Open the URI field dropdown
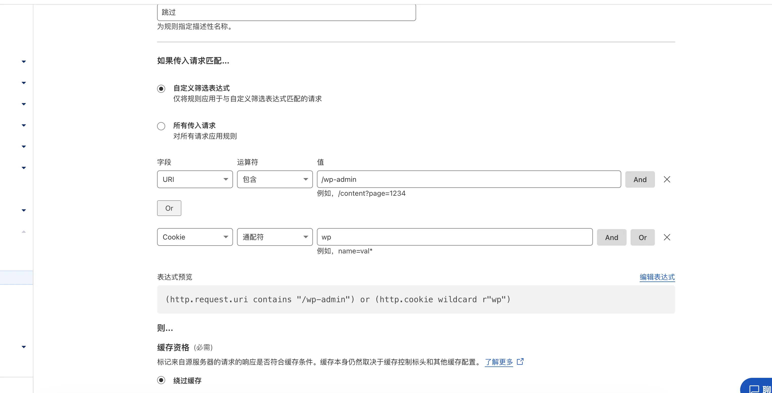This screenshot has height=393, width=772. [x=195, y=179]
